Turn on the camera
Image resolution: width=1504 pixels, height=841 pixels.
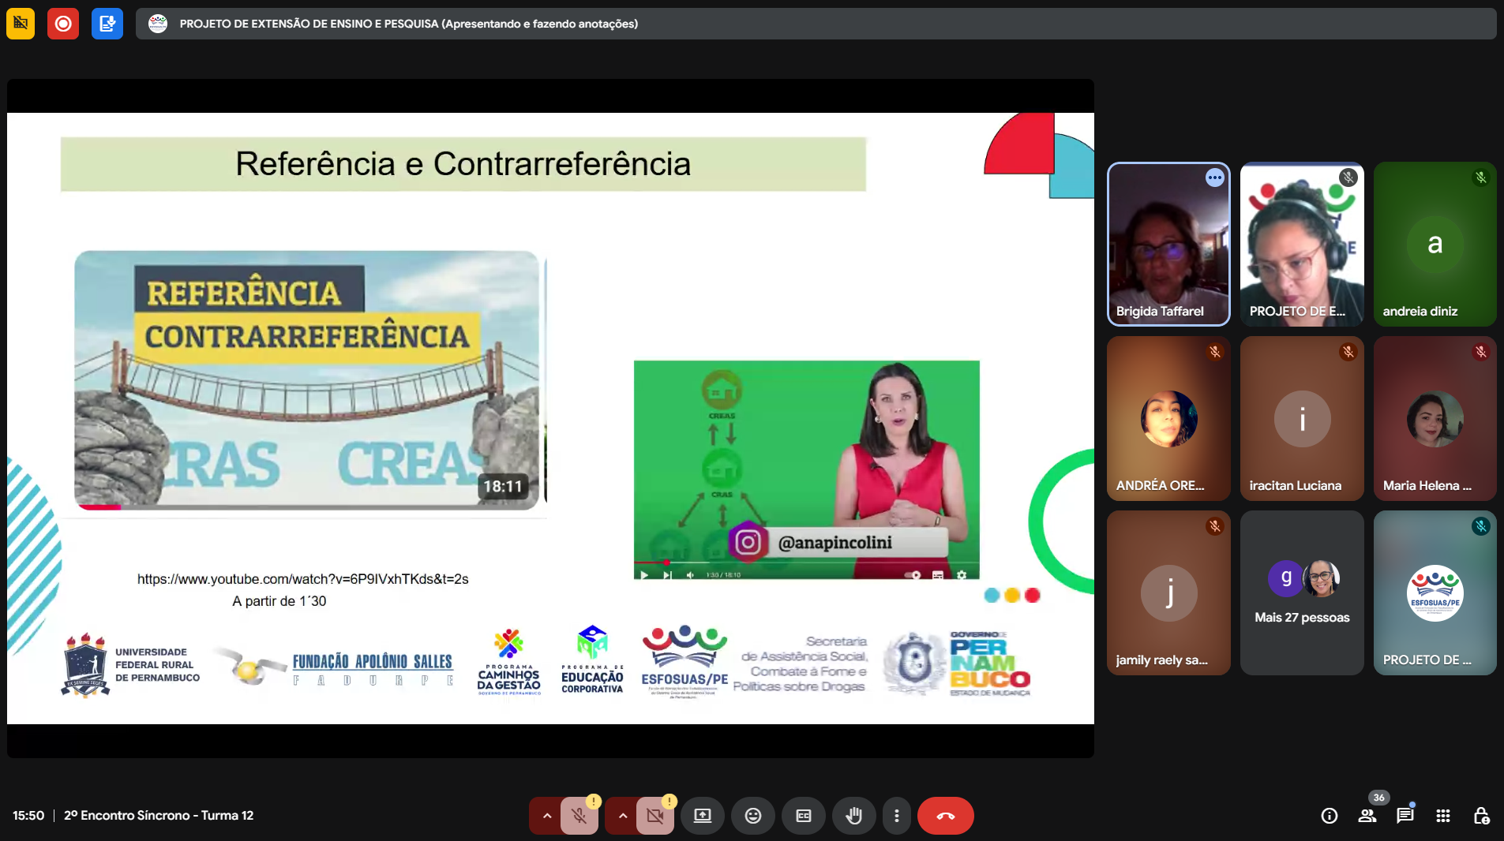point(655,816)
